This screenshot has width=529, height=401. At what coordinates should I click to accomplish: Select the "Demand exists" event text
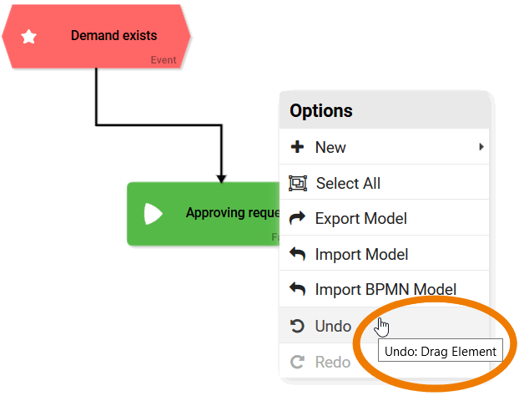(113, 36)
